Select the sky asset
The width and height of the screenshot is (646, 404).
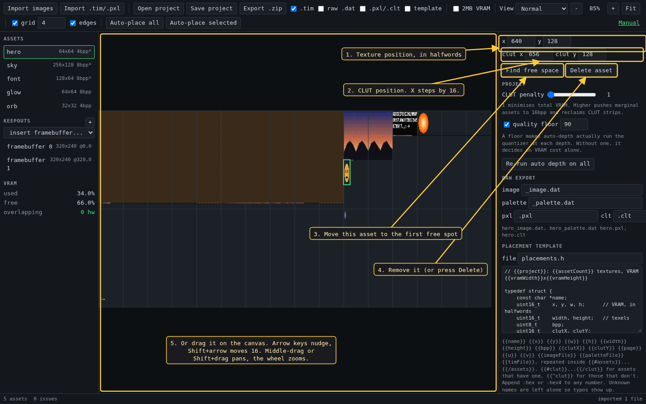[x=49, y=66]
